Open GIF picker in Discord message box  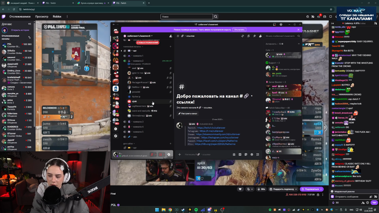click(240, 154)
